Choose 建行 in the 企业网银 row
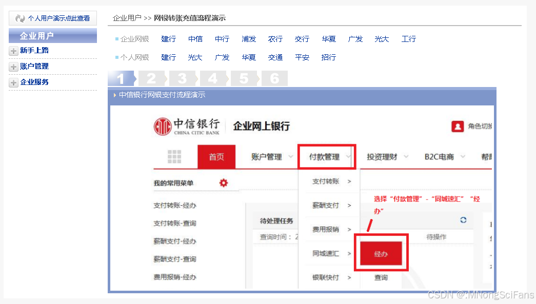Image resolution: width=536 pixels, height=304 pixels. click(x=169, y=39)
